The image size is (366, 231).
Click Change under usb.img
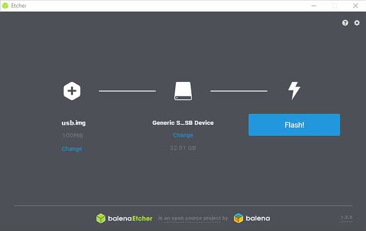72,149
